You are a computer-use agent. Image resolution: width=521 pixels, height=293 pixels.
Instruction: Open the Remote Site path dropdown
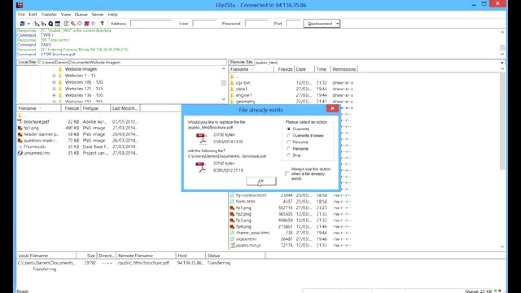[502, 63]
